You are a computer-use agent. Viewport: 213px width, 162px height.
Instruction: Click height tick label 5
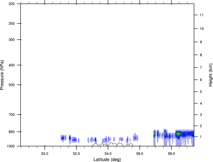pyautogui.click(x=201, y=92)
